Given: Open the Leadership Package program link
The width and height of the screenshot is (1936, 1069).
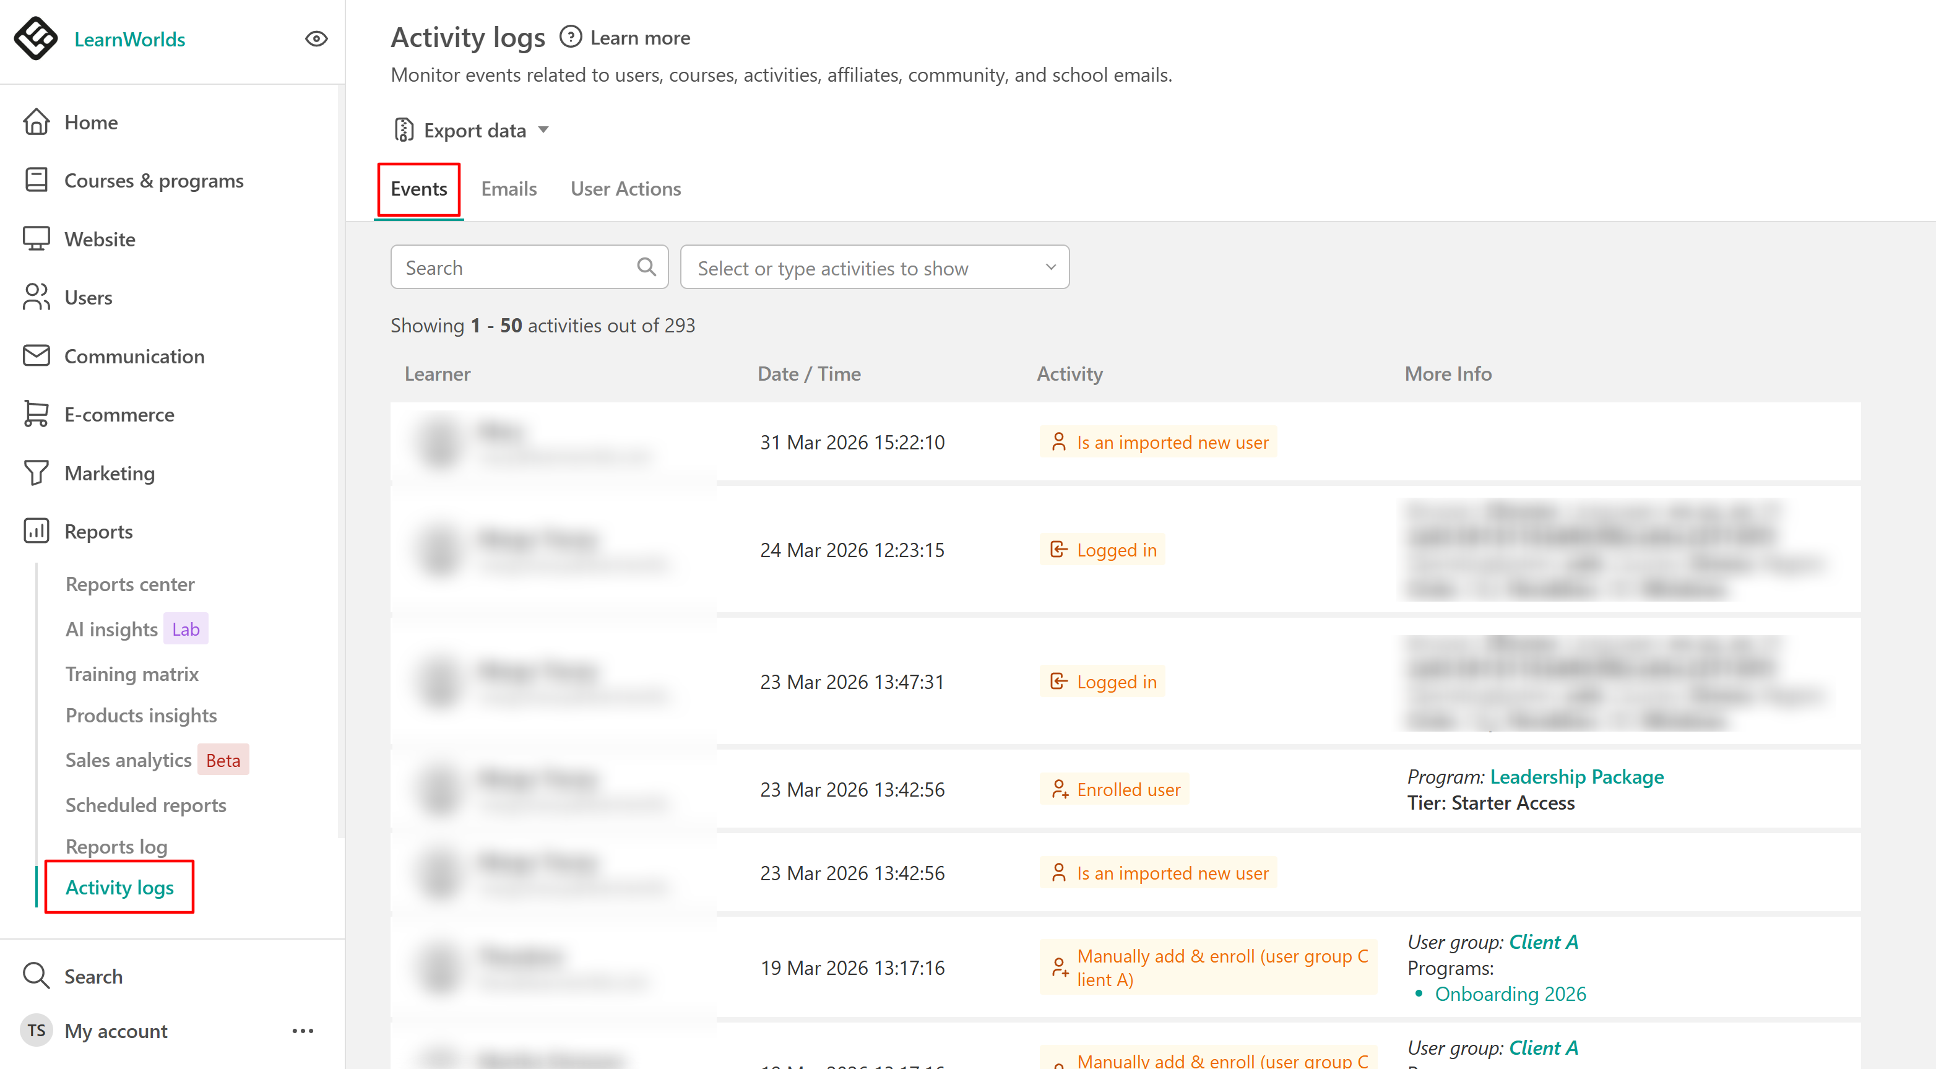Looking at the screenshot, I should pos(1576,776).
